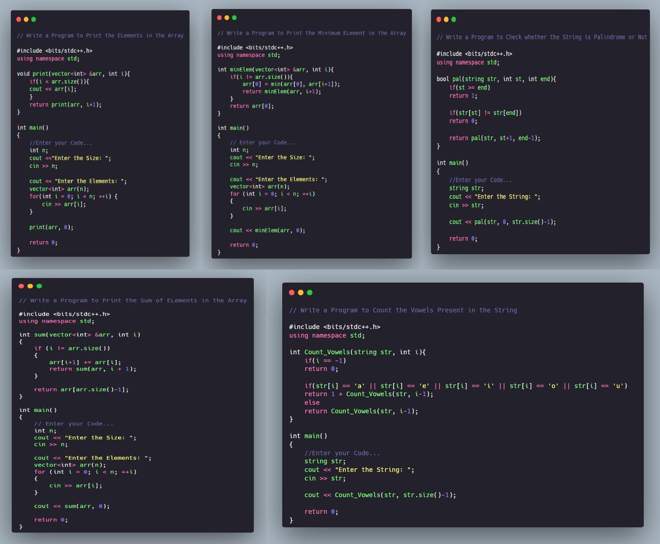The image size is (660, 544).
Task: Click 'int main()' in the Count Vowels window
Action: [309, 436]
